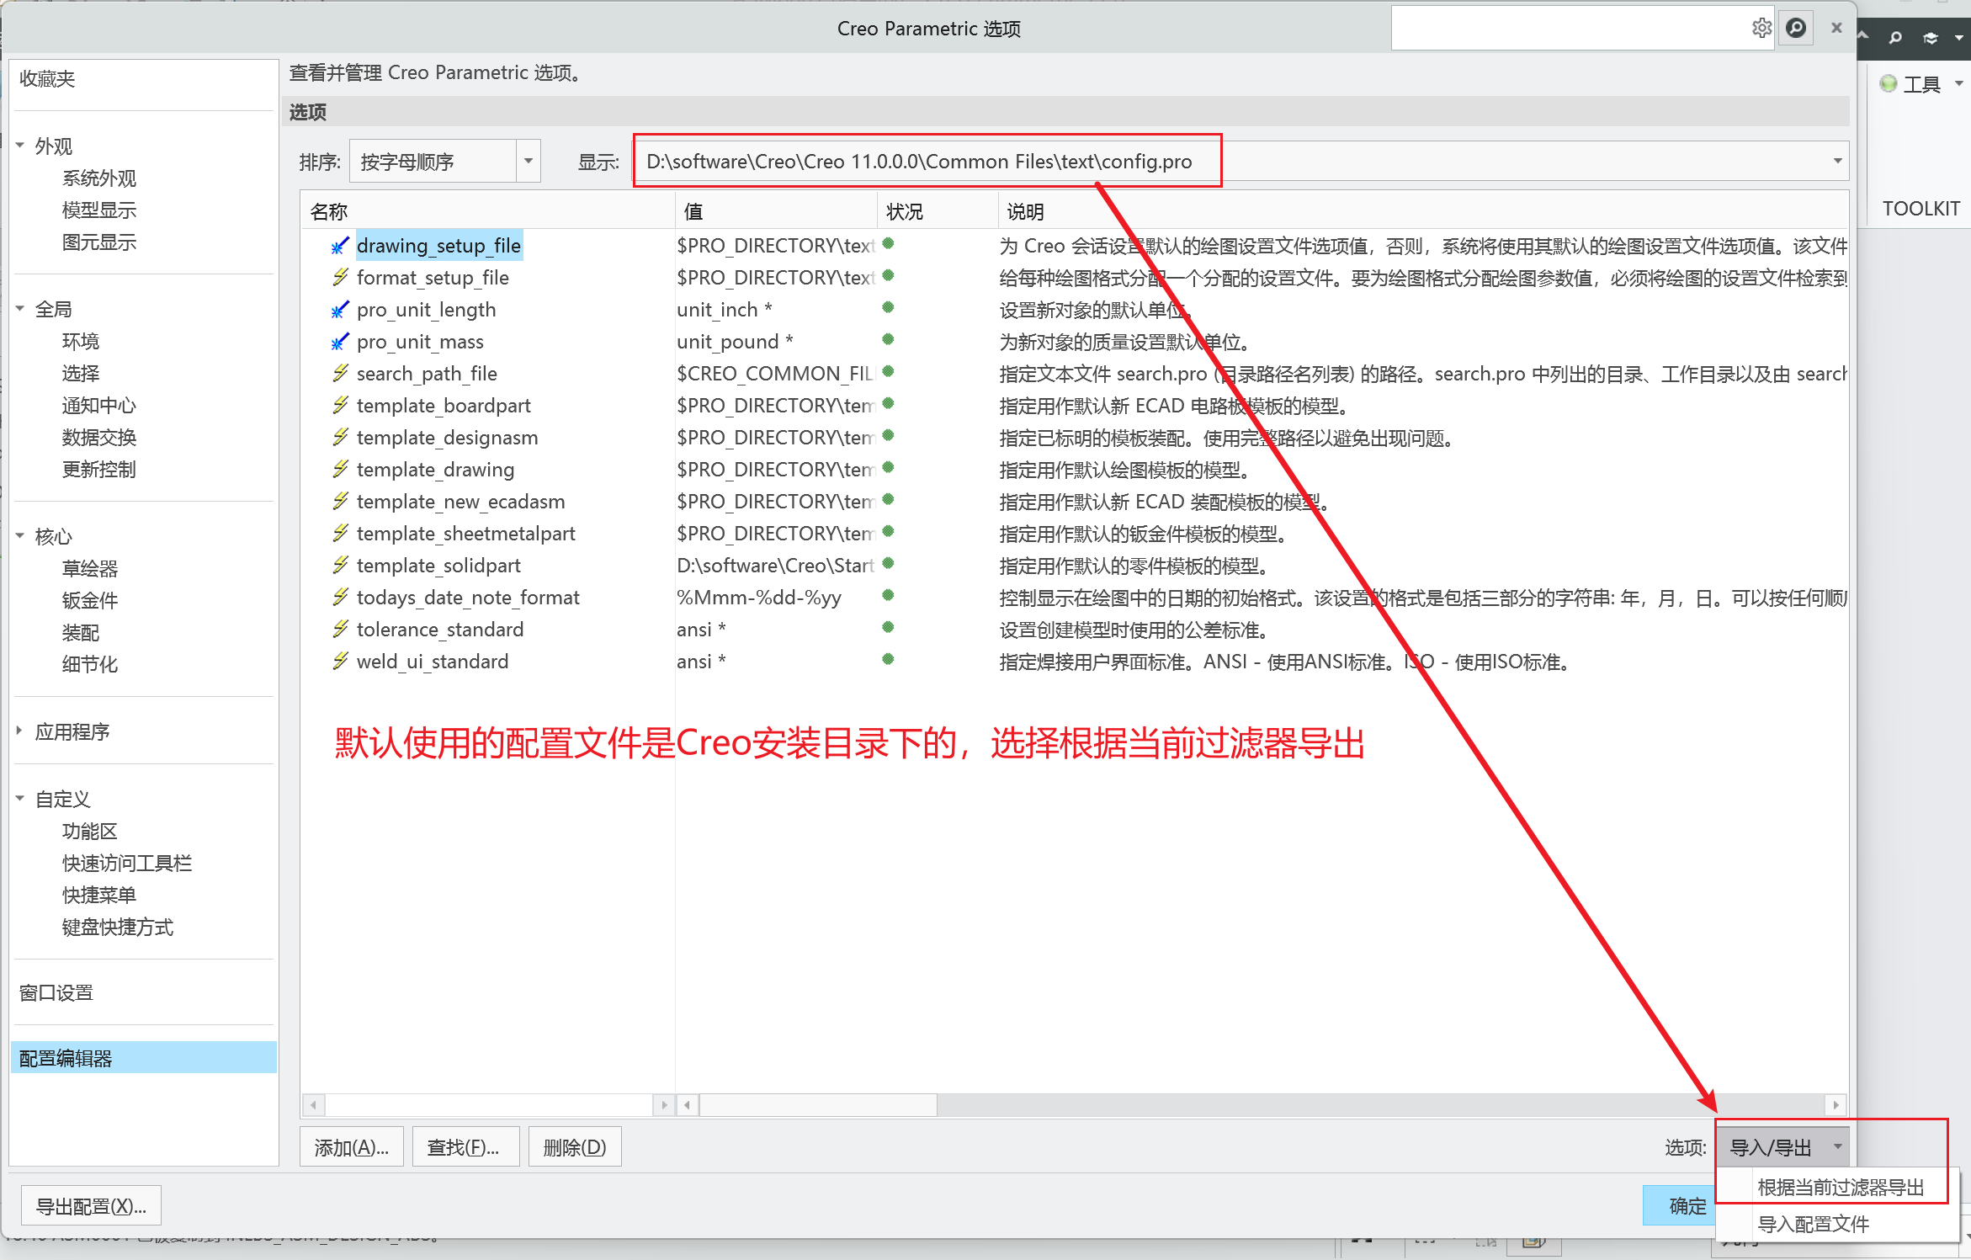Viewport: 1971px width, 1260px height.
Task: Click the lightning icon beside todays_date_note_format
Action: [340, 598]
